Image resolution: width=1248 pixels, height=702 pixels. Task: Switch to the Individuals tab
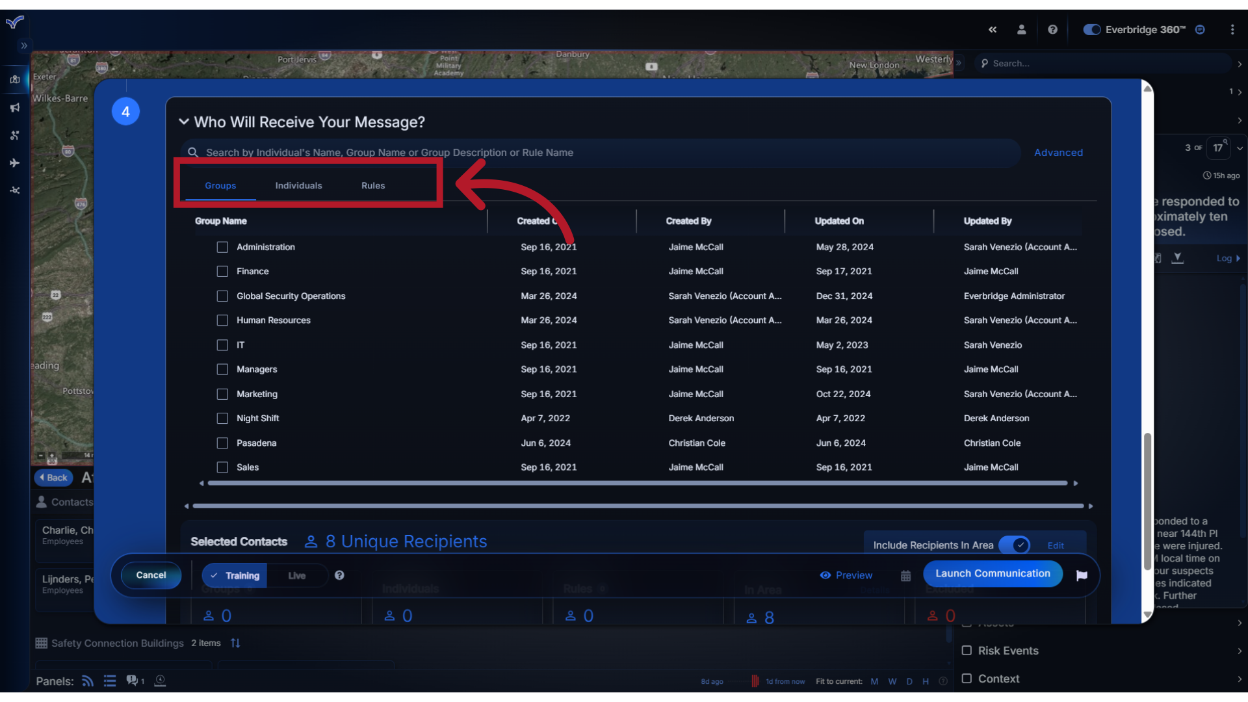[x=298, y=185]
